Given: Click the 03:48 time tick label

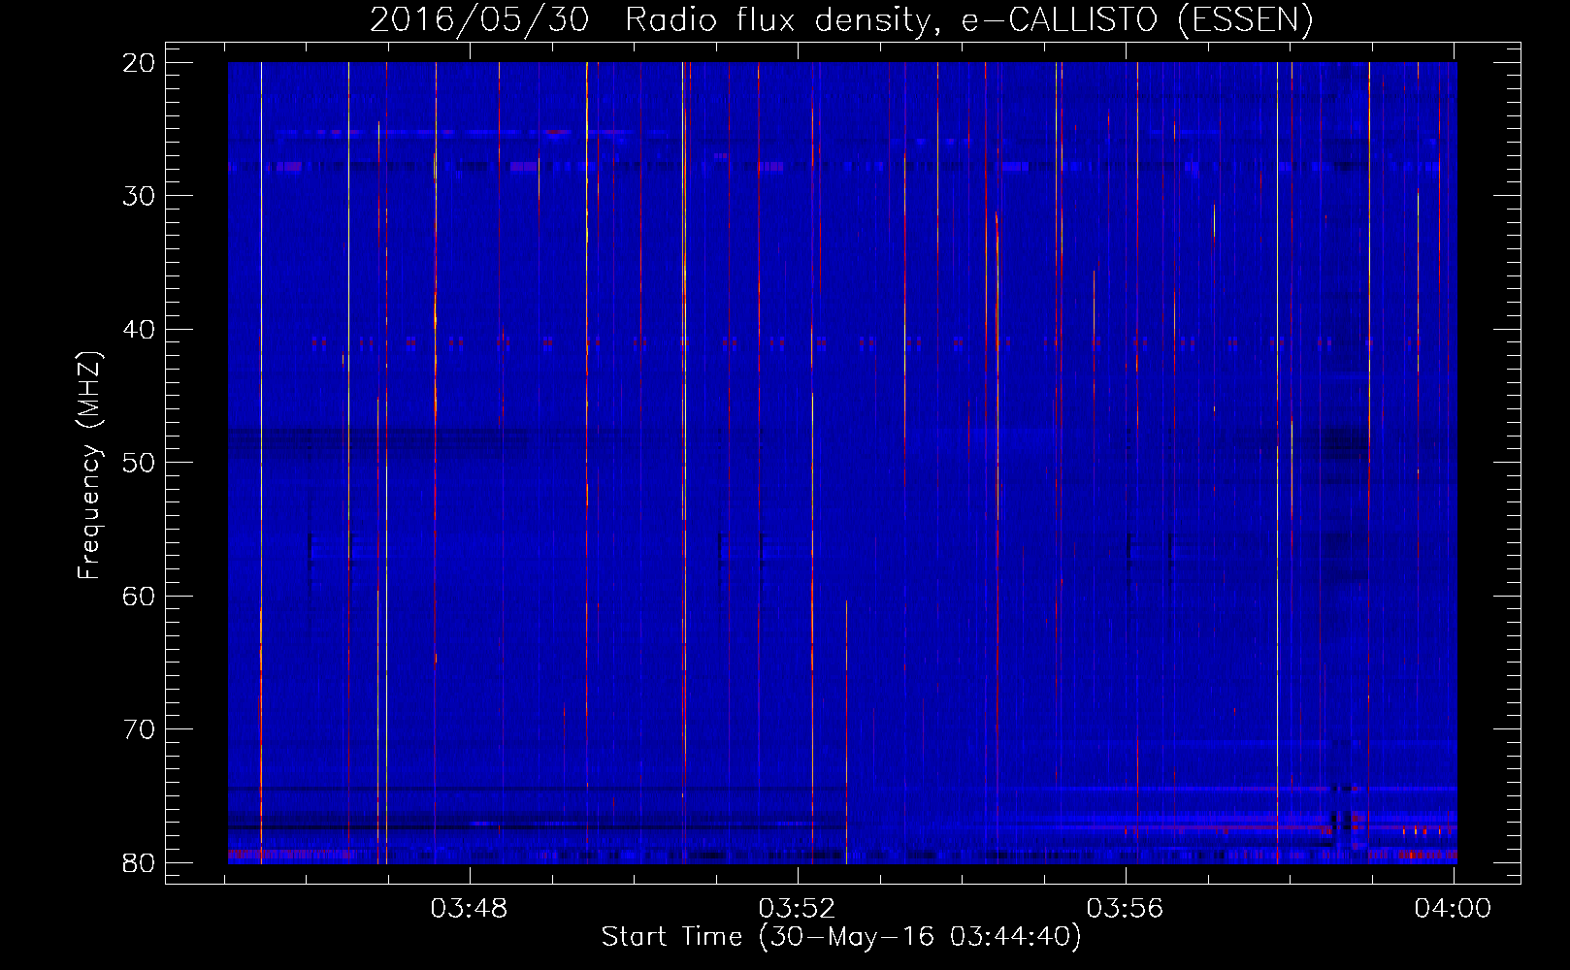Looking at the screenshot, I should point(470,909).
